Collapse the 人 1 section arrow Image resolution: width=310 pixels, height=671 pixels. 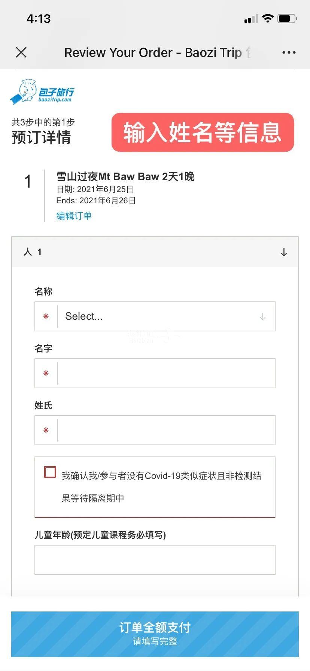pos(284,252)
